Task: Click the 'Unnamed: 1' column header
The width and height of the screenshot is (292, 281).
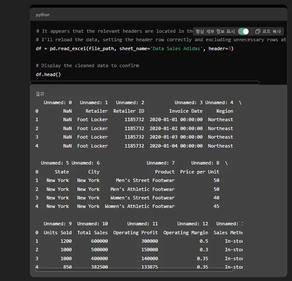Action: (x=94, y=102)
